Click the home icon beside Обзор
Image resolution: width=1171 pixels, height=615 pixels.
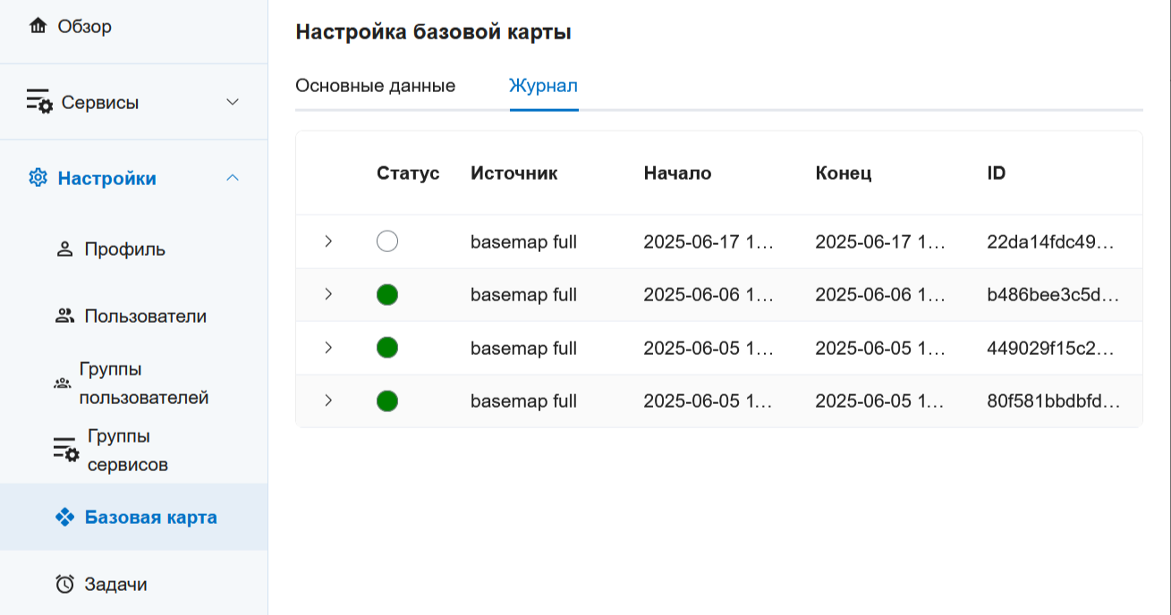click(x=38, y=26)
